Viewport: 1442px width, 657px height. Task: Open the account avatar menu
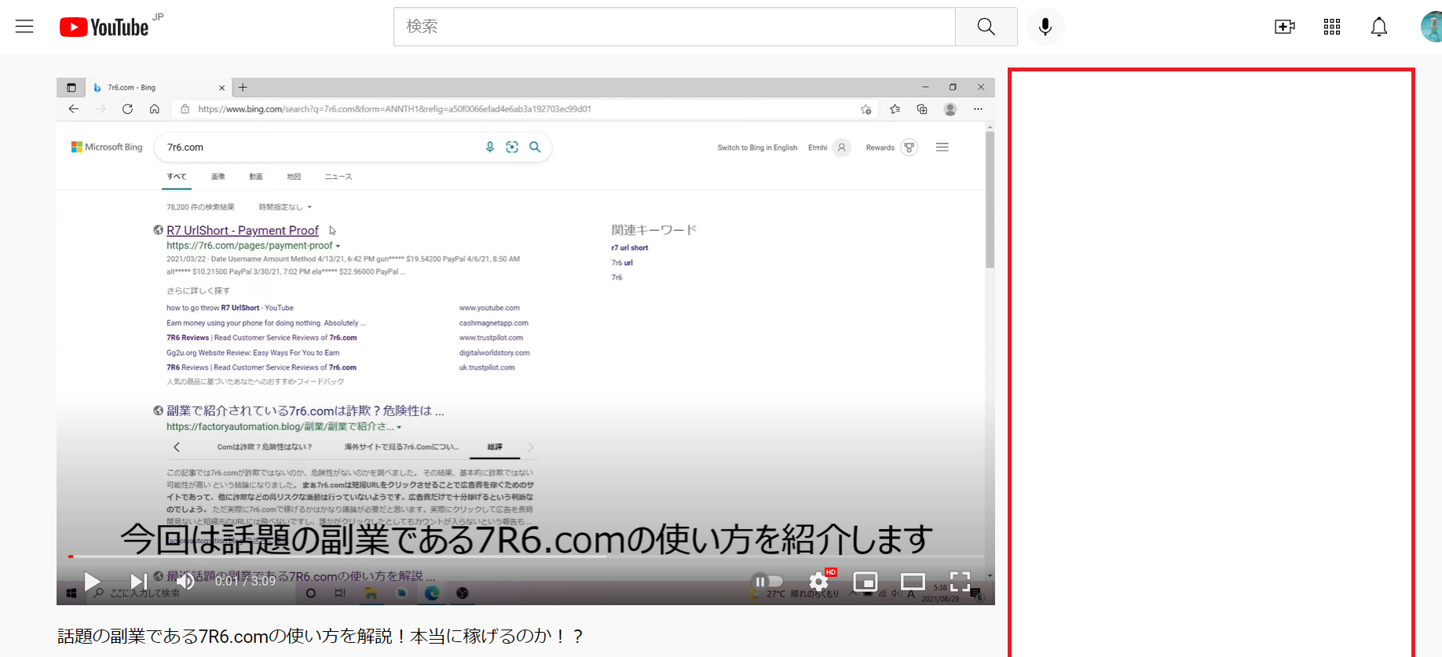pos(1431,27)
